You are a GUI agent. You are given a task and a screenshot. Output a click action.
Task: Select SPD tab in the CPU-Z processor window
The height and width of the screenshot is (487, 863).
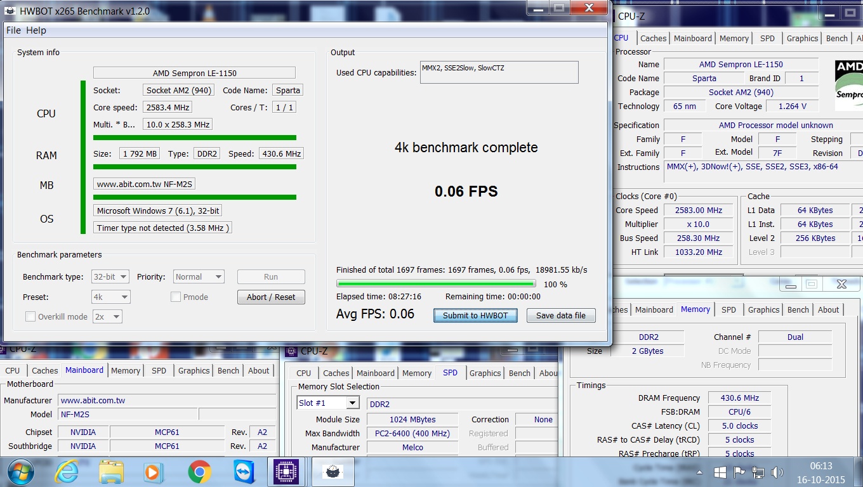767,38
